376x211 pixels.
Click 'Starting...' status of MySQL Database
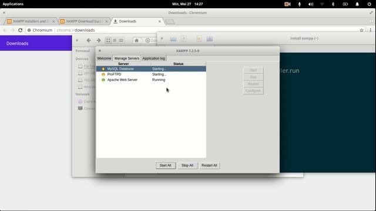tap(159, 69)
